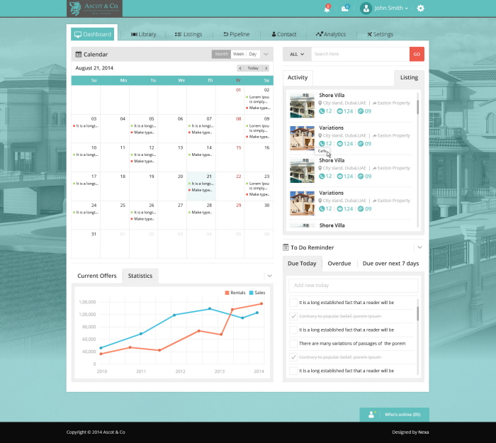Viewport: 496px width, 443px height.
Task: Click the Who's online user icon
Action: point(371,414)
